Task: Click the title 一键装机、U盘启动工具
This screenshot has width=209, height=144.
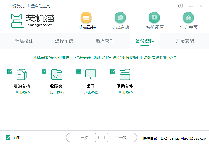Action: point(29,6)
